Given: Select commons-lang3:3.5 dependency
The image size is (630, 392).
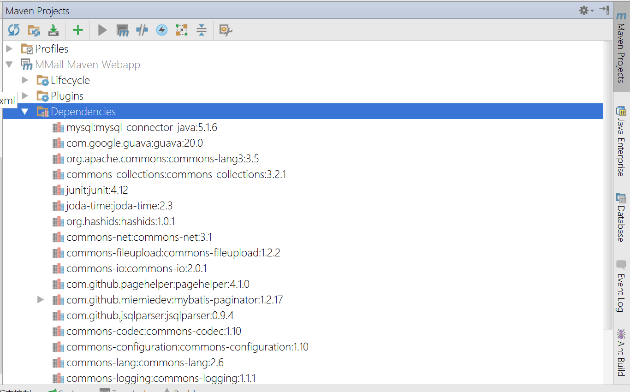Looking at the screenshot, I should coord(163,159).
